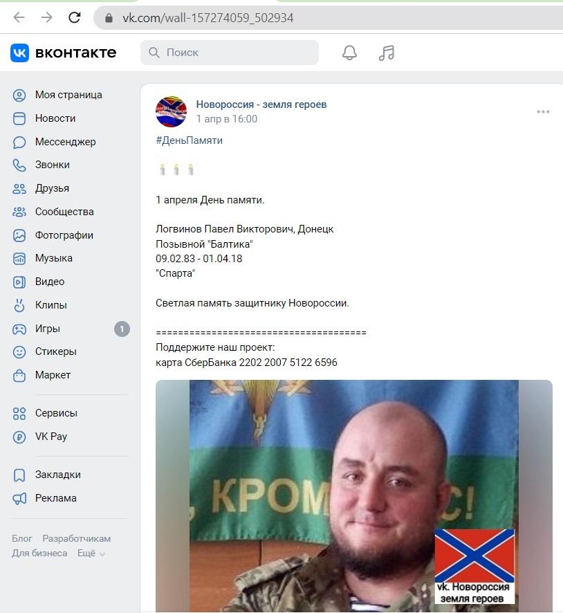Go back with browser back arrow
Image resolution: width=563 pixels, height=613 pixels.
coord(19,17)
